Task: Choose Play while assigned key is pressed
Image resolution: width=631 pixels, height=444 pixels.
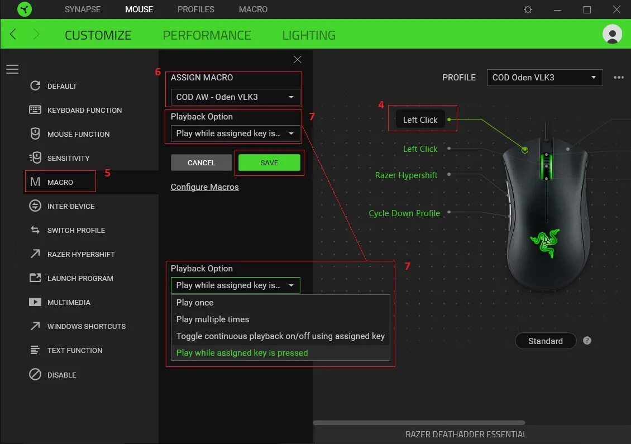Action: pyautogui.click(x=280, y=352)
